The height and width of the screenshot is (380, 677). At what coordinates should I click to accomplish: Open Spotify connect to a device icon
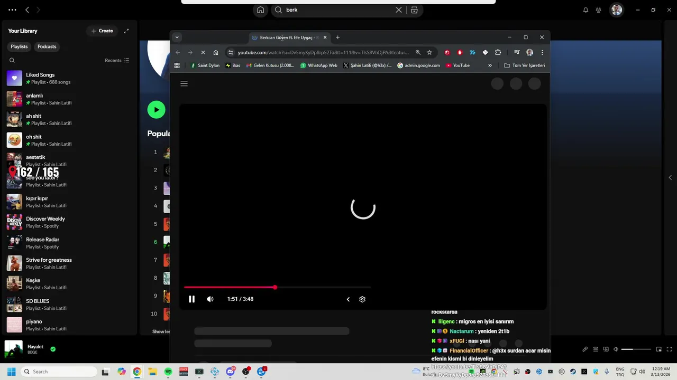tap(606, 349)
